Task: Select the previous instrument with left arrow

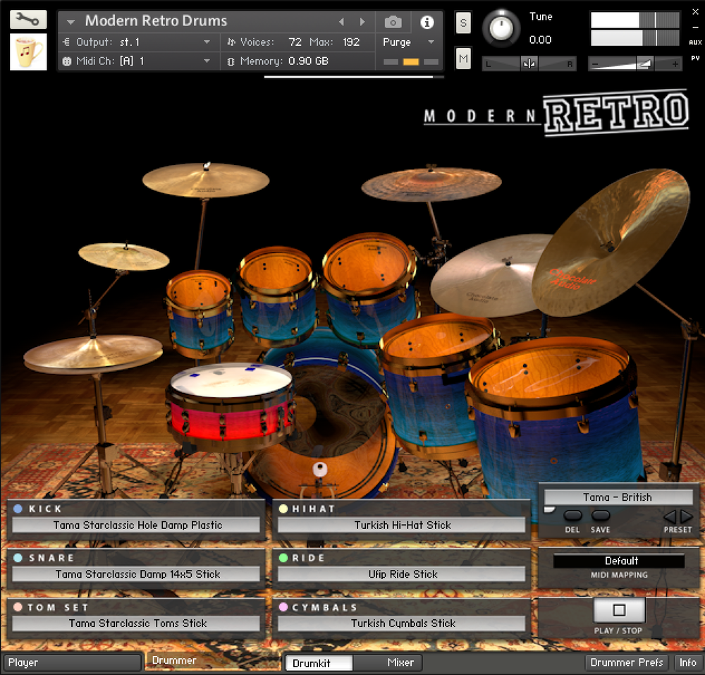Action: (341, 22)
